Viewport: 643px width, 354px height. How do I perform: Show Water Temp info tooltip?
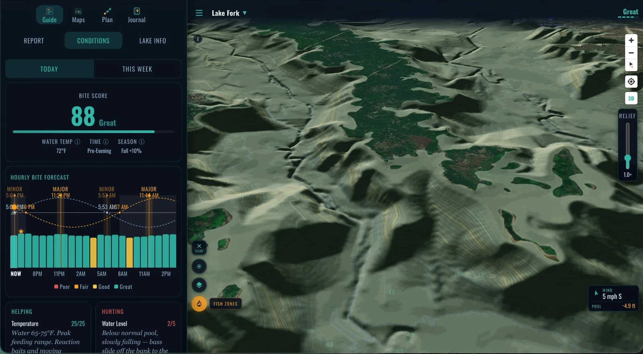pyautogui.click(x=78, y=142)
